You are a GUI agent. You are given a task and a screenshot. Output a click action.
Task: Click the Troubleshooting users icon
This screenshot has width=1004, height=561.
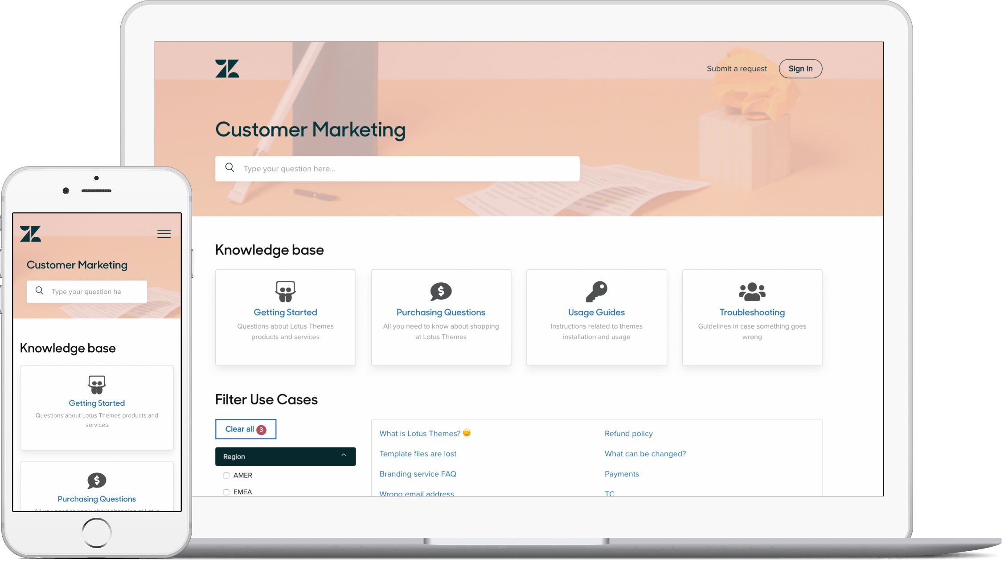tap(752, 291)
